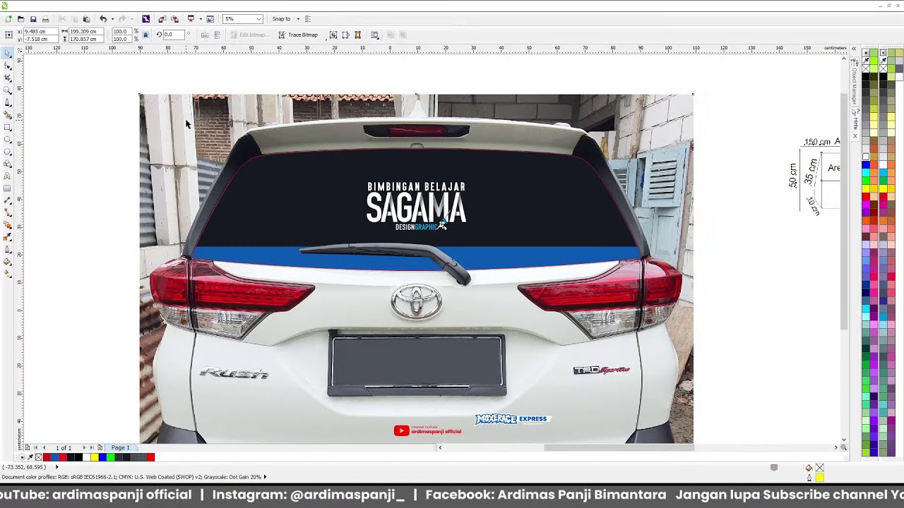Select the Shape tool
This screenshot has height=508, width=904.
click(7, 66)
